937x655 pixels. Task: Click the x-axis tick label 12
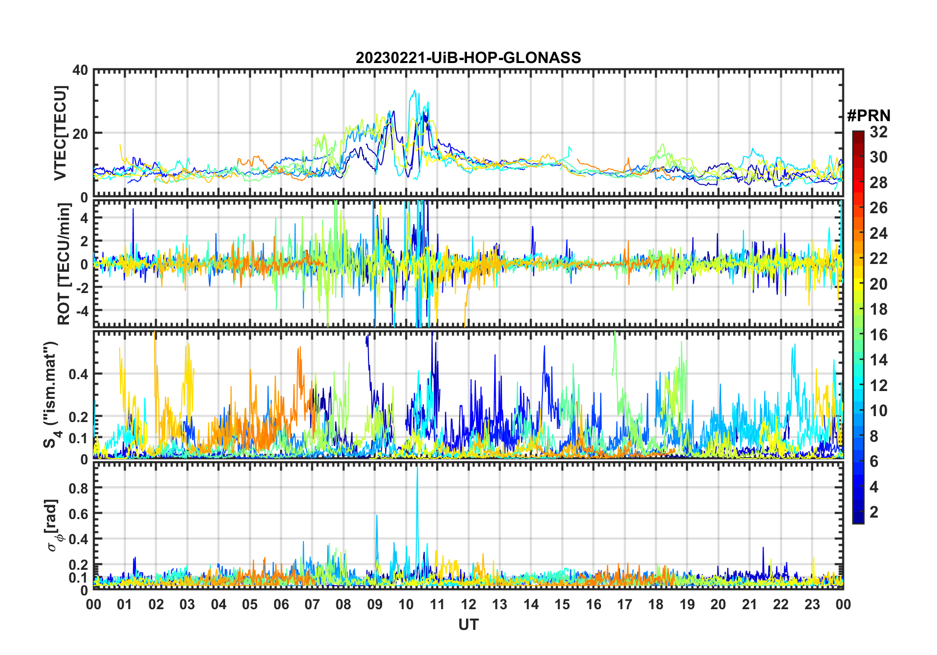468,604
